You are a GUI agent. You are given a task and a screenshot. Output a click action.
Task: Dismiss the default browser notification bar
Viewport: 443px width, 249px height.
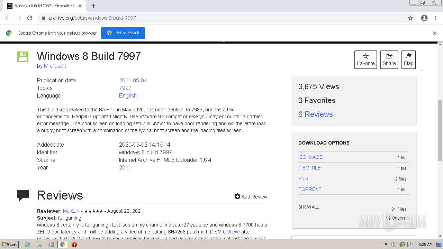click(435, 33)
